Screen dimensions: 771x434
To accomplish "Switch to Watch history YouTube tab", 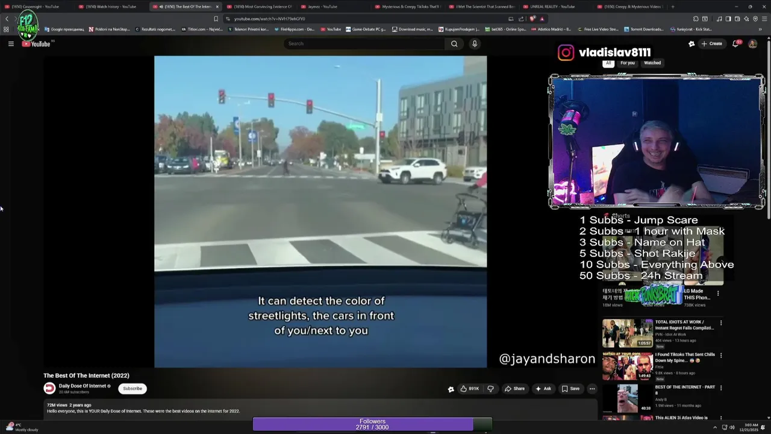I will click(x=110, y=7).
